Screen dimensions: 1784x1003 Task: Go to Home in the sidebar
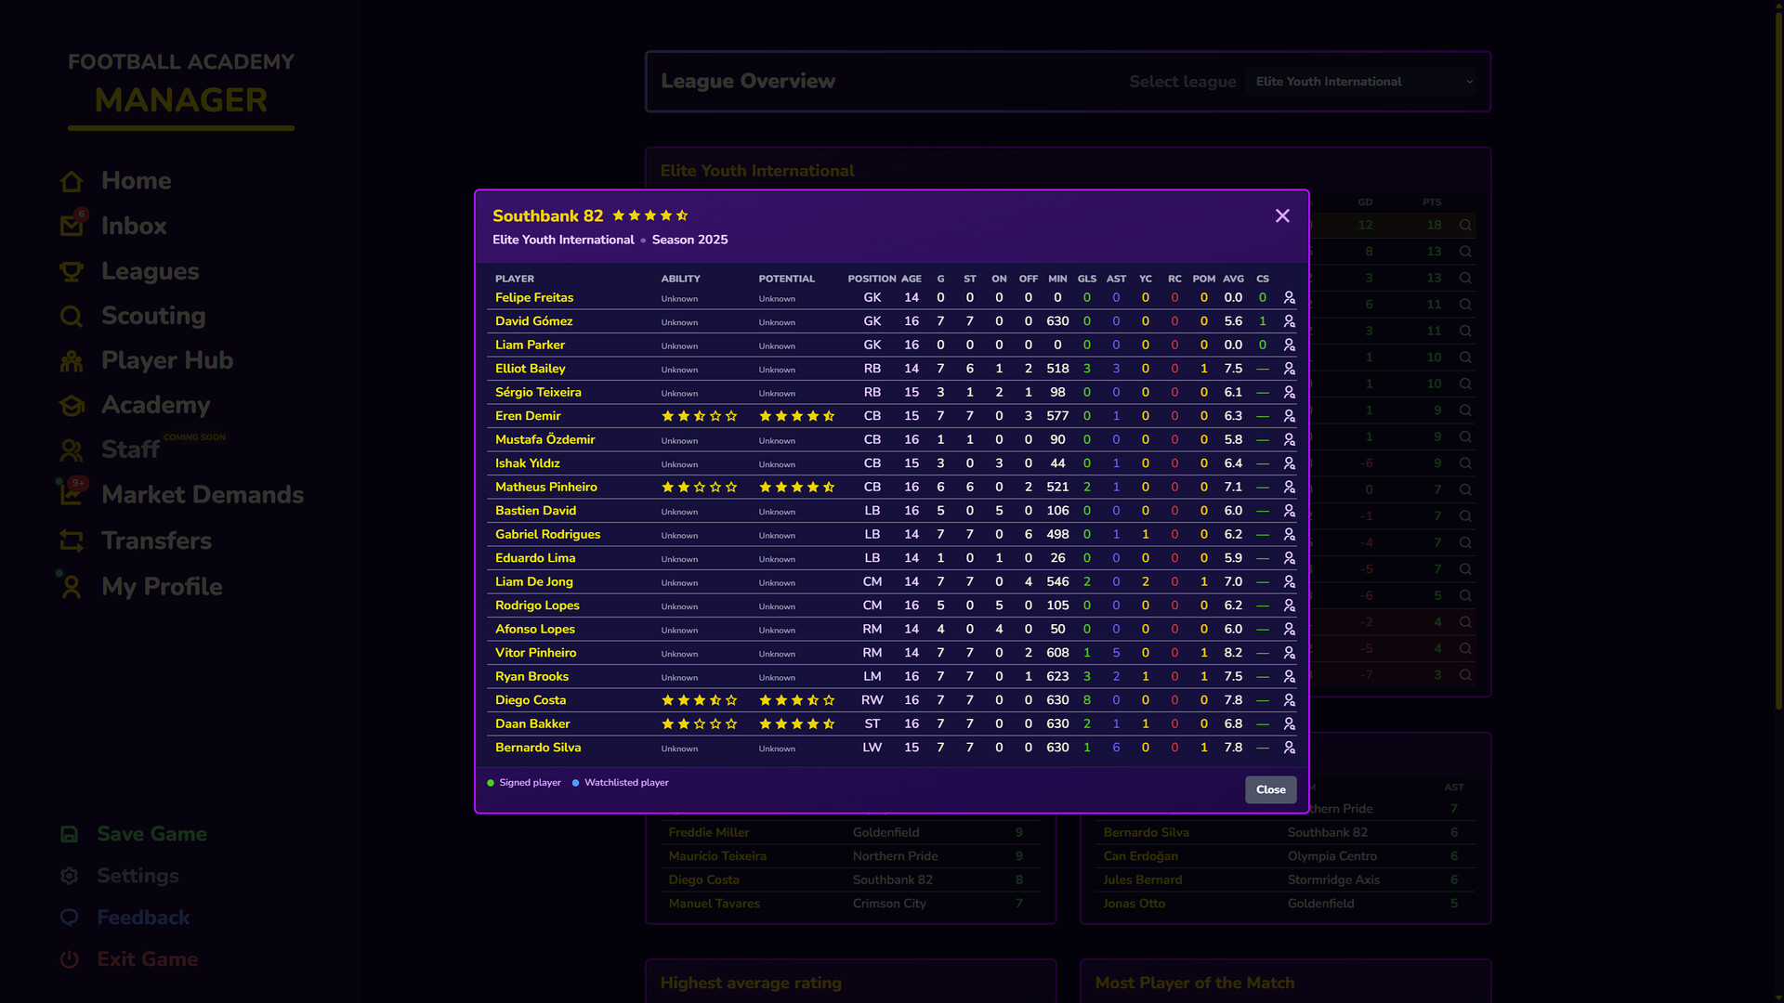point(136,180)
